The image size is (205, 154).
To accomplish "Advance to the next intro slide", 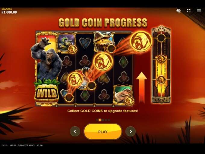I will tap(131, 131).
